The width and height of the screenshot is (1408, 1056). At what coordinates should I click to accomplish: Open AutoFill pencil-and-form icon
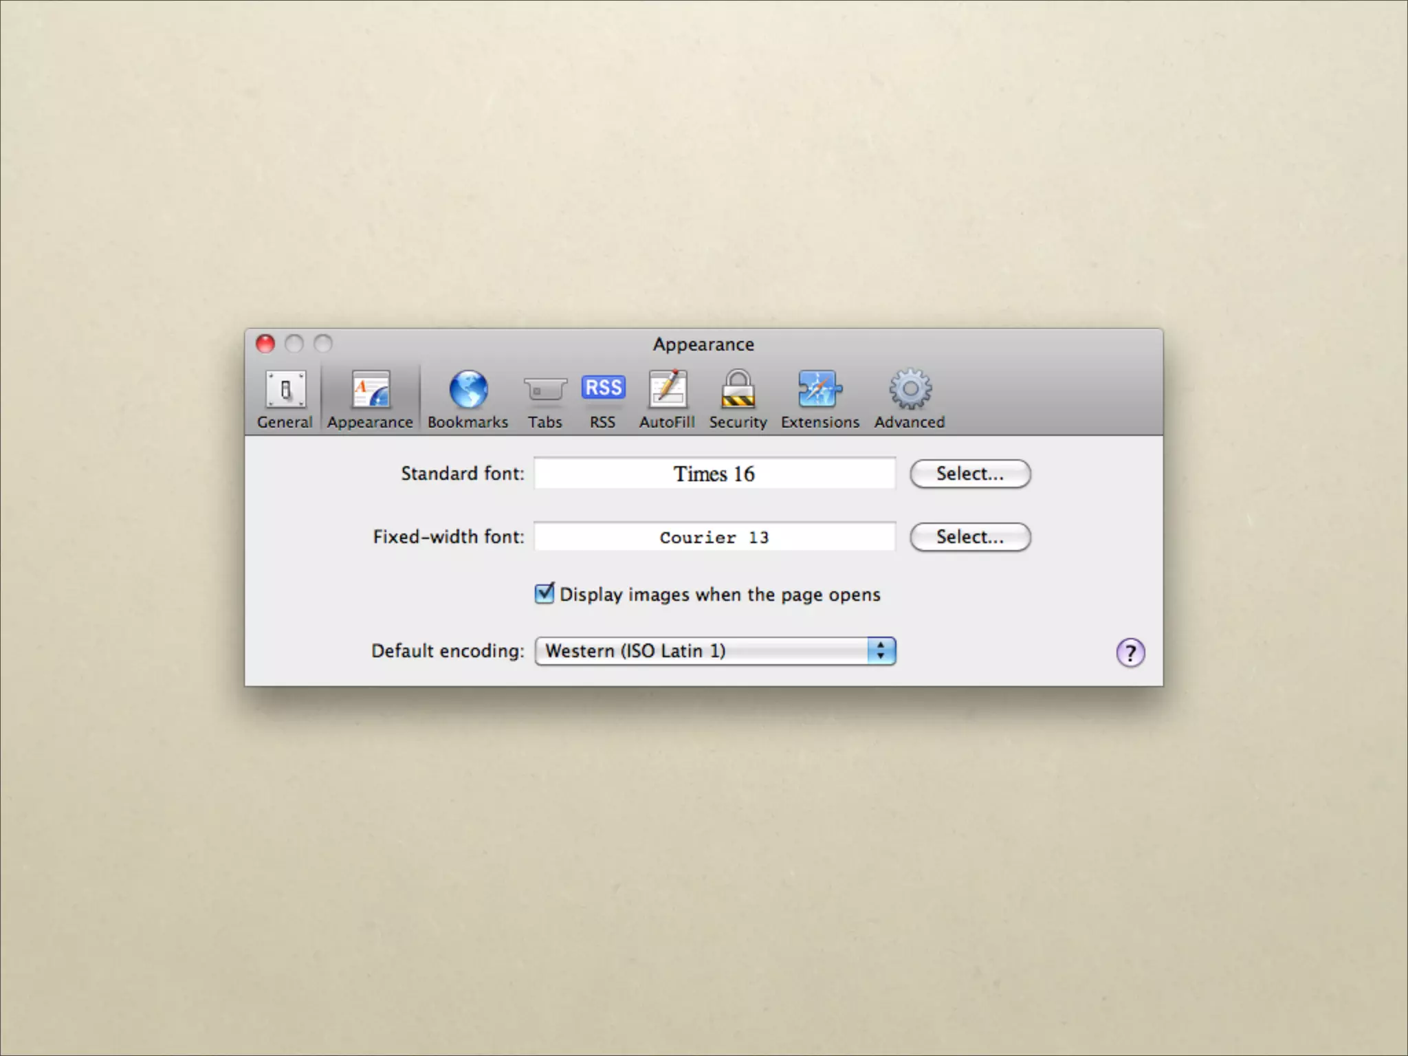(667, 390)
